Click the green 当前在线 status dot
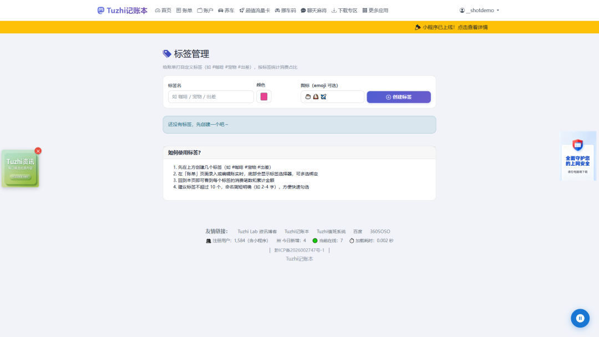Viewport: 599px width, 337px height. point(315,241)
